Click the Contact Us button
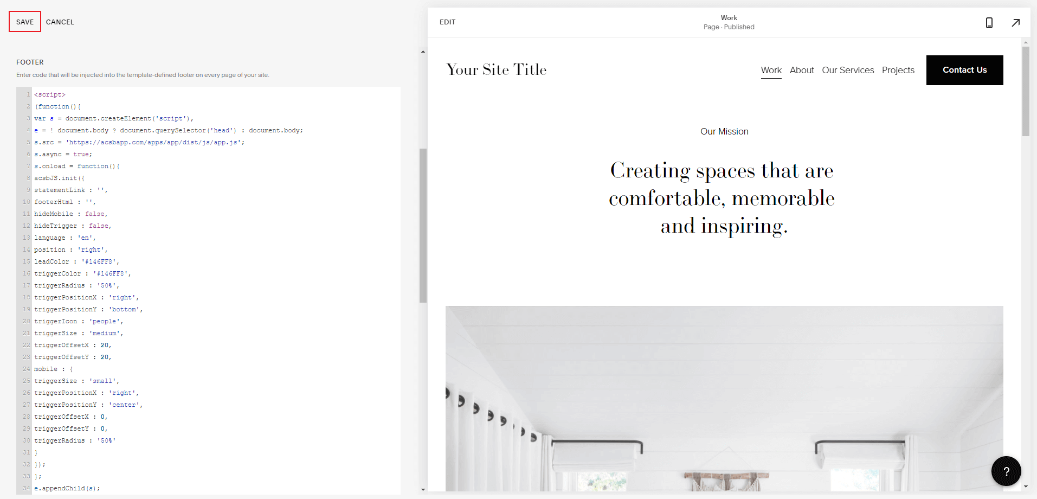This screenshot has width=1037, height=499. (x=964, y=70)
